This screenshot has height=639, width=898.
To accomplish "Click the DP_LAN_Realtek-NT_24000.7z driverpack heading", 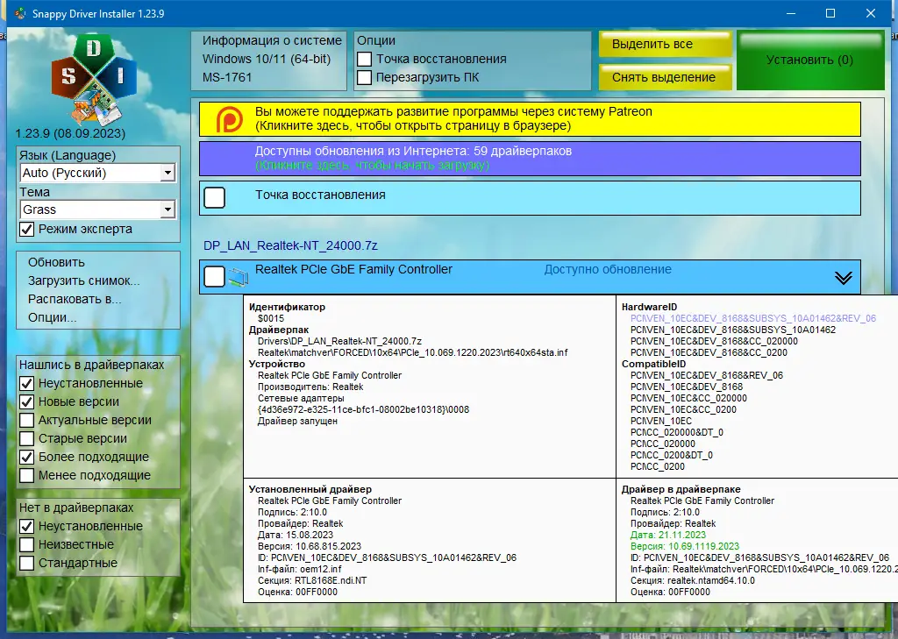I will point(290,245).
